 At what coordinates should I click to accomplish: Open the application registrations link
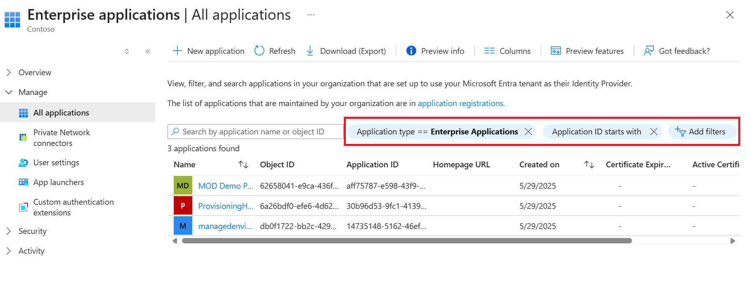pos(460,103)
